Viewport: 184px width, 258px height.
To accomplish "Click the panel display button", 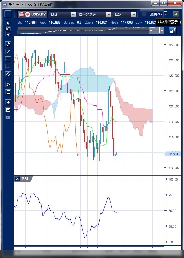I will click(176, 14).
